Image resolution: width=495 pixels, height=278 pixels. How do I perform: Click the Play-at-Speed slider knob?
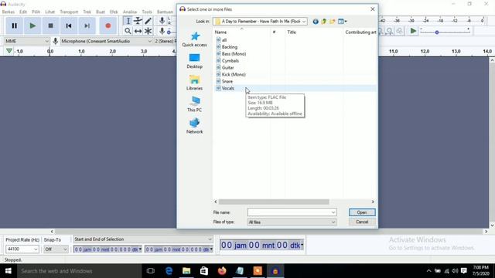(437, 32)
